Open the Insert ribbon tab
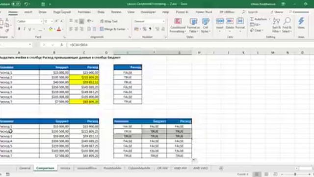Viewport: 314px width, 177px height. (x=28, y=12)
